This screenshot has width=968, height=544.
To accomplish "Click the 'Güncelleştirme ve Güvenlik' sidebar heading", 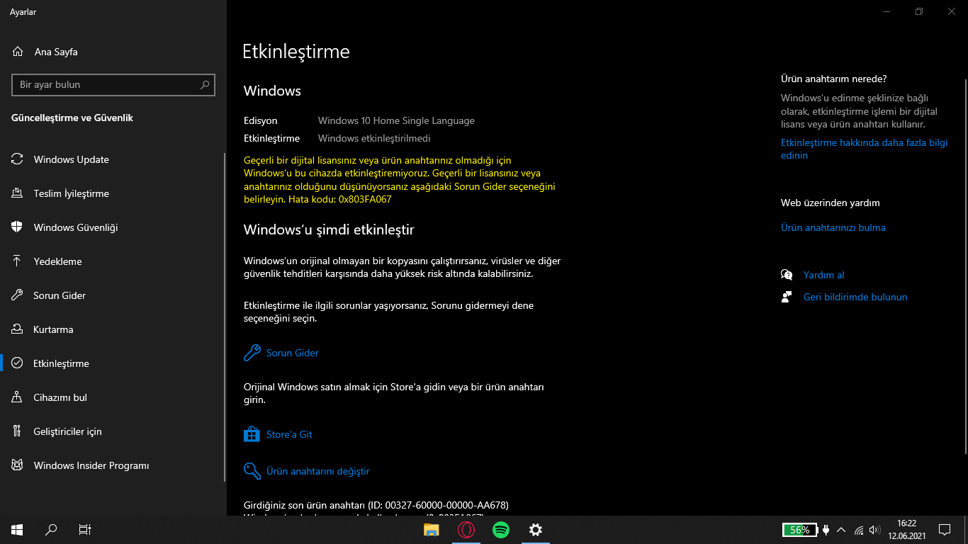I will [72, 118].
